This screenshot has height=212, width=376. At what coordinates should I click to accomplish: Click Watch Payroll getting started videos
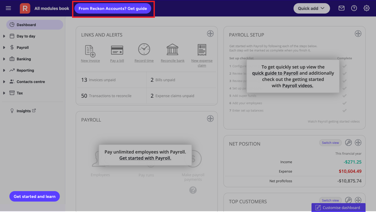(334, 121)
